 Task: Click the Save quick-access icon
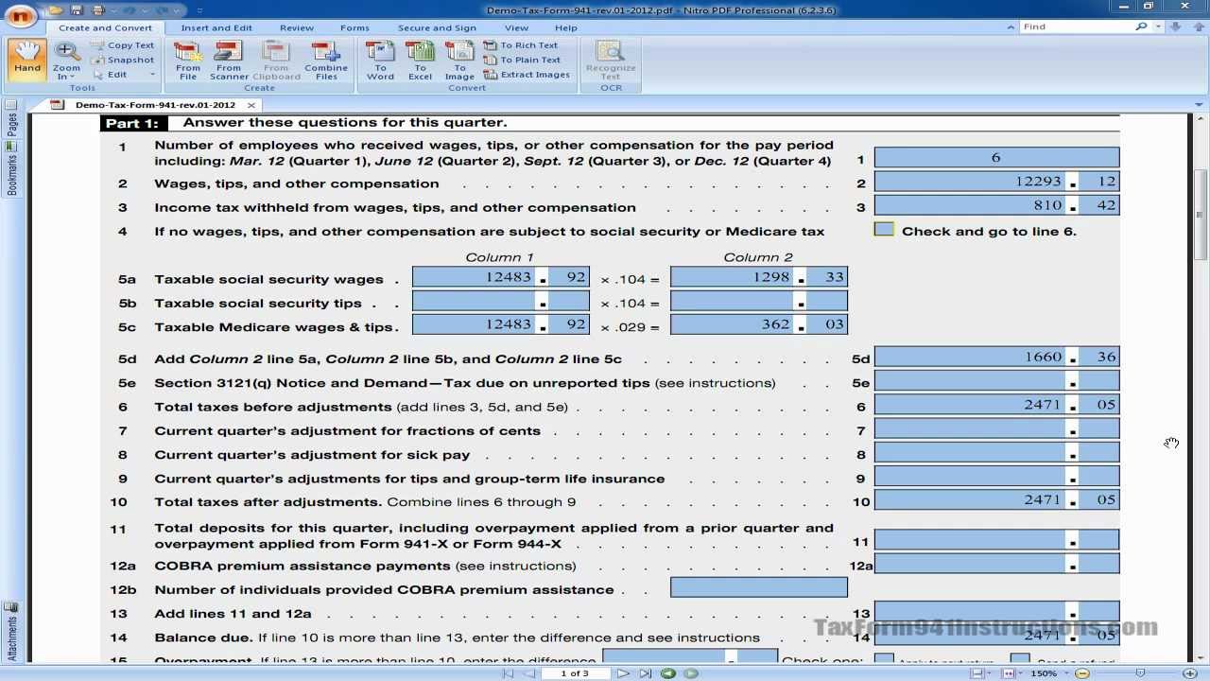[x=77, y=10]
